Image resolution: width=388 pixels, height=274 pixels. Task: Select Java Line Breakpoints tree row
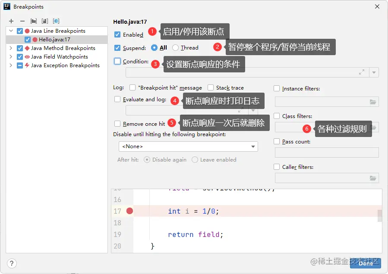(57, 31)
